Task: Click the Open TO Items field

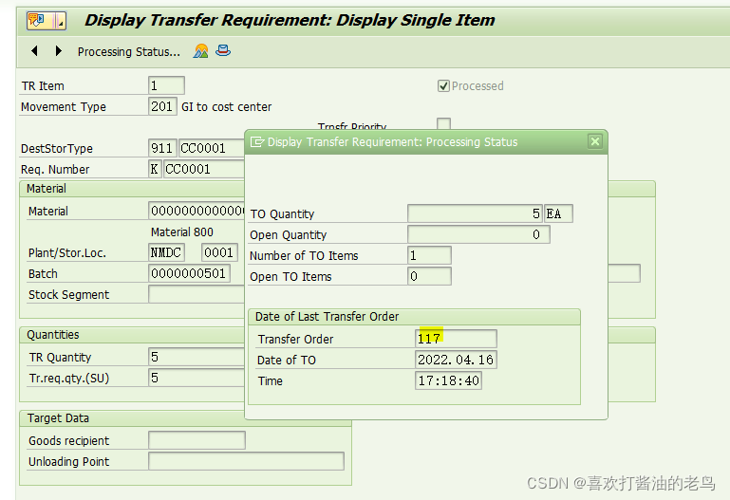Action: click(429, 276)
